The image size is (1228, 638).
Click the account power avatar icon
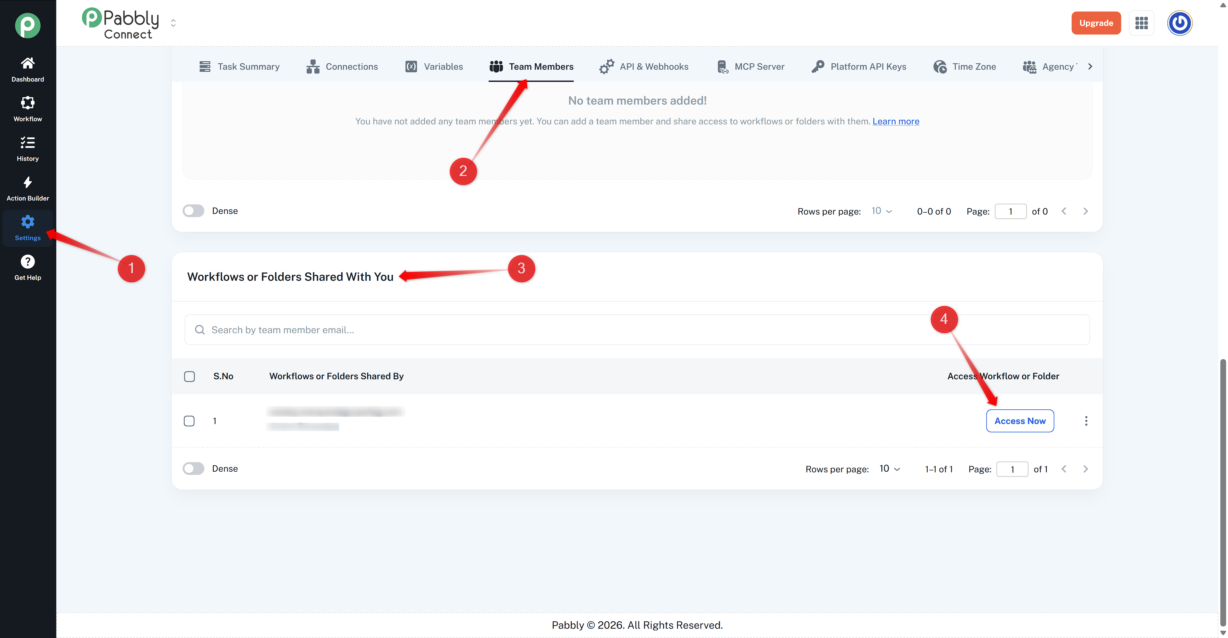[1179, 23]
